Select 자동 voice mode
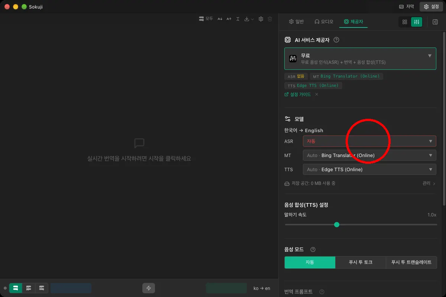This screenshot has width=446, height=297. pyautogui.click(x=310, y=262)
